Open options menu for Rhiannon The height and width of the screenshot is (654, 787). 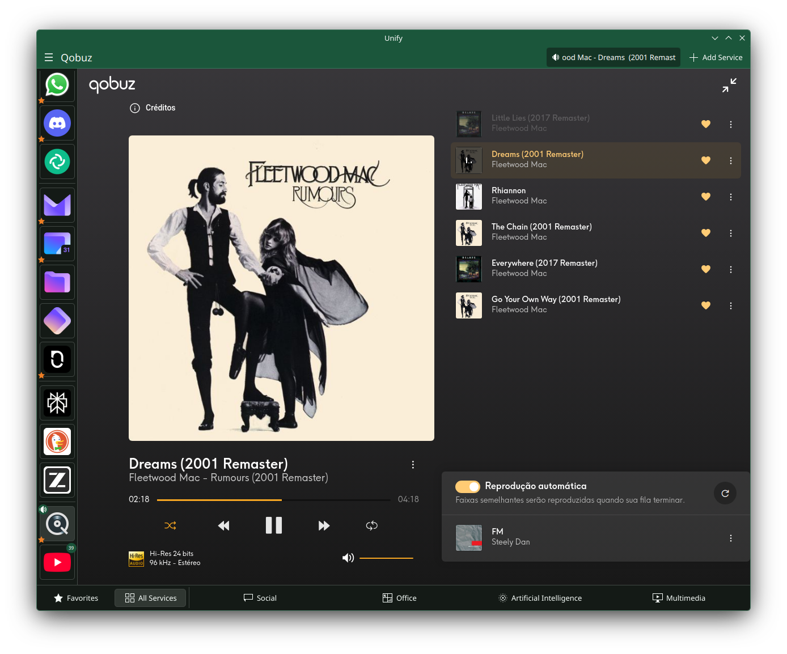[x=731, y=197]
